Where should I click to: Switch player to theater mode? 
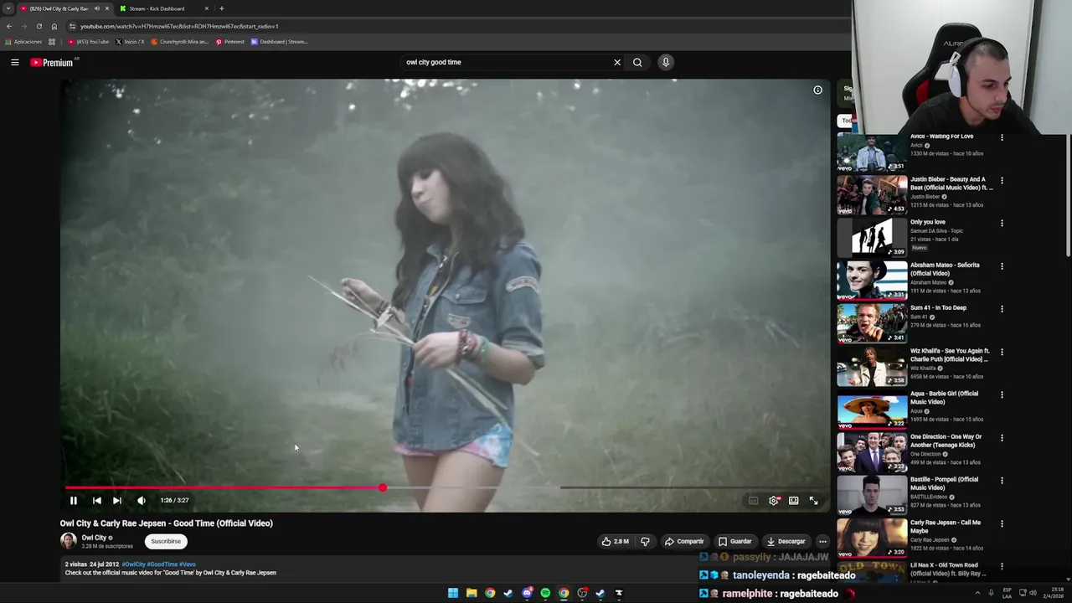click(794, 500)
